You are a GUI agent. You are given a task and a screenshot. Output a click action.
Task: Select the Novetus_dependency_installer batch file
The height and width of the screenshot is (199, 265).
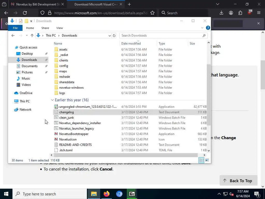80,123
